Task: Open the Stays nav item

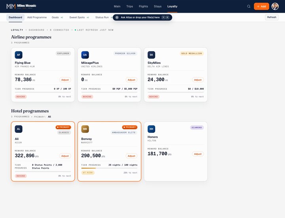Action: 158,6
